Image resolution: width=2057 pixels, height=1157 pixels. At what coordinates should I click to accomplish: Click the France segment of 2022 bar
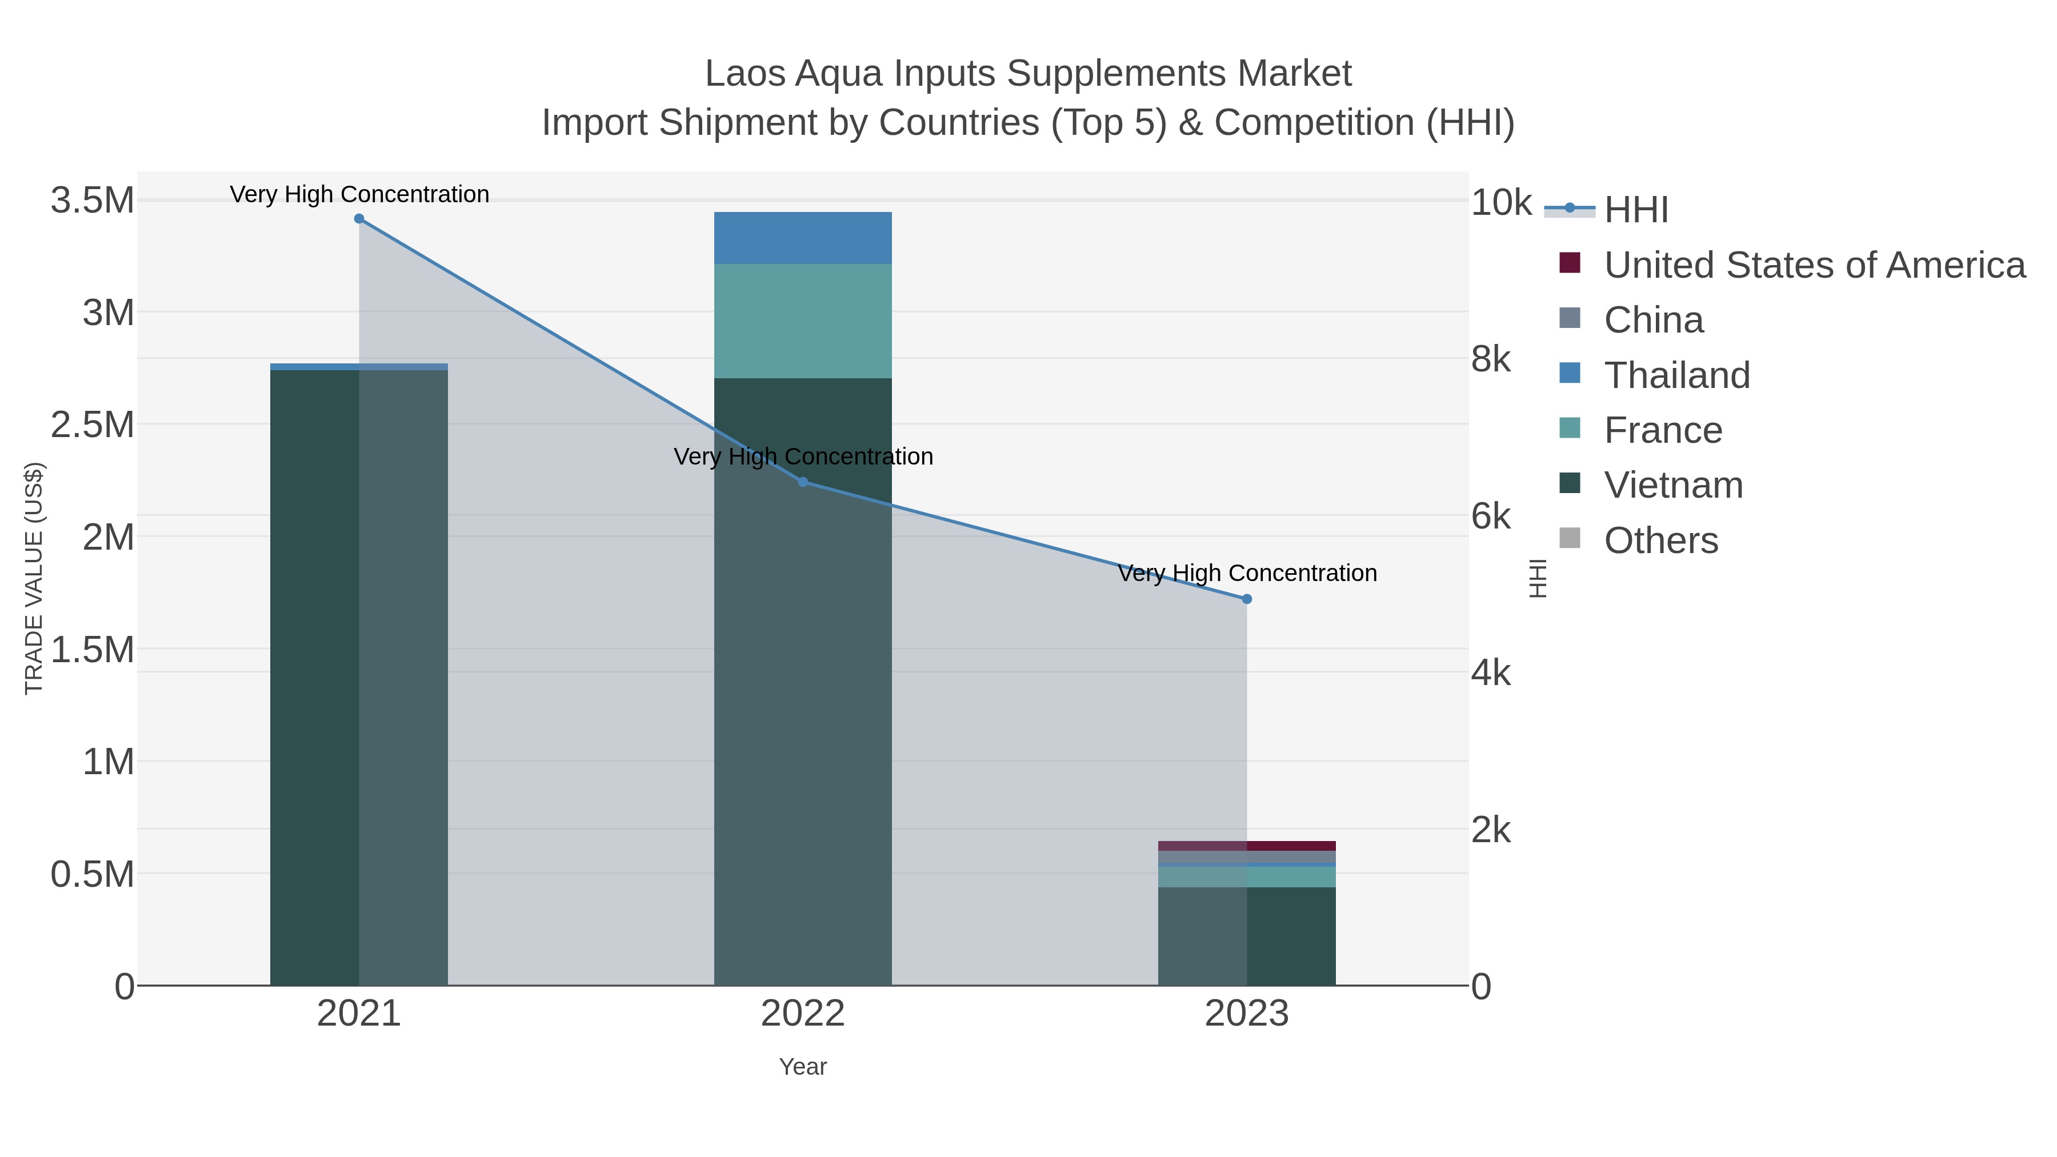tap(803, 321)
